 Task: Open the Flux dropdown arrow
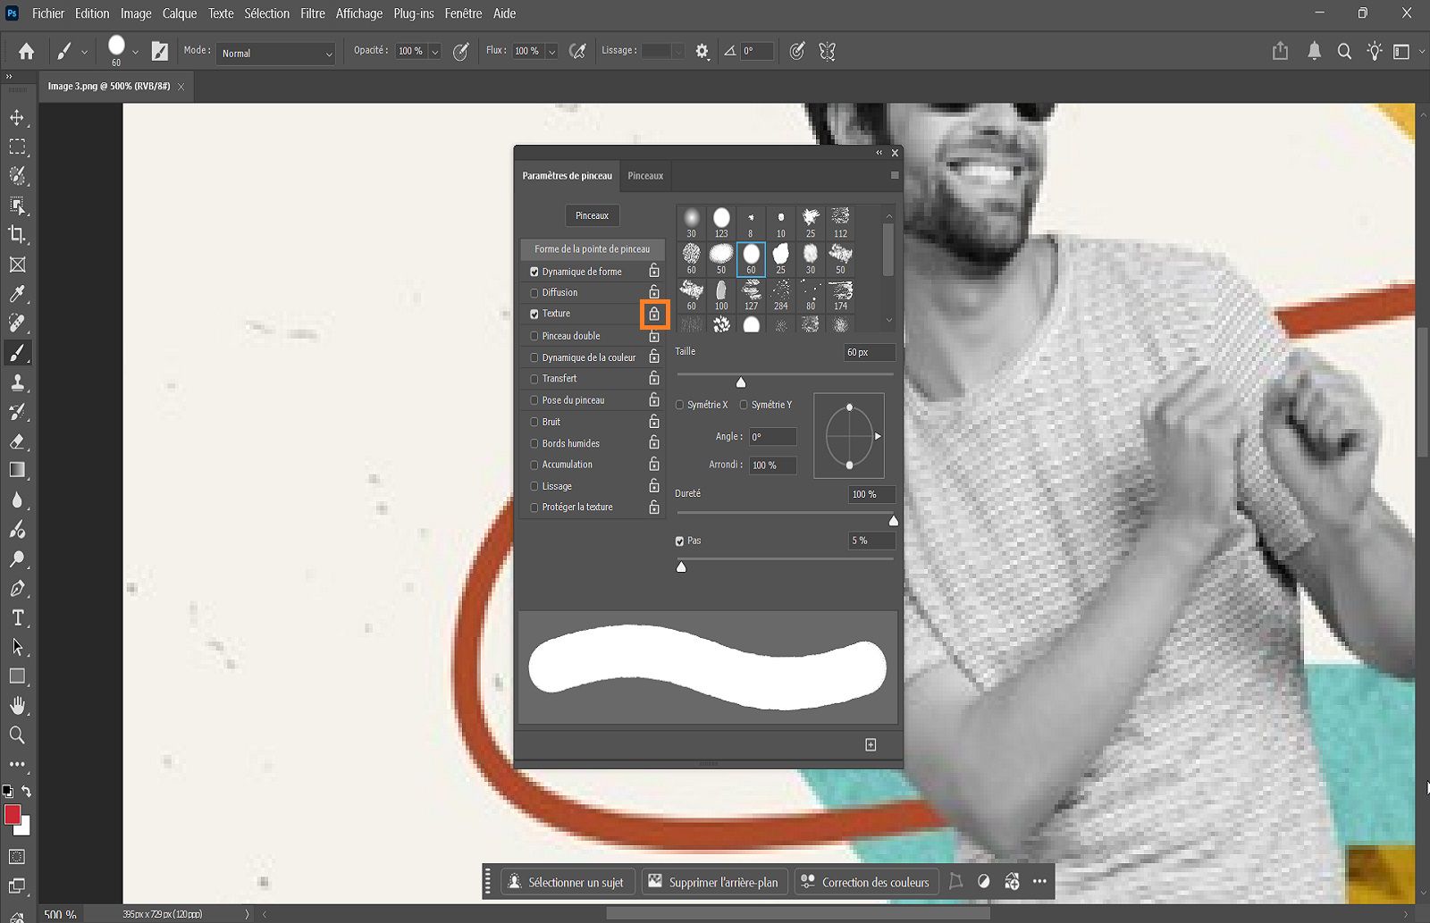(x=551, y=51)
